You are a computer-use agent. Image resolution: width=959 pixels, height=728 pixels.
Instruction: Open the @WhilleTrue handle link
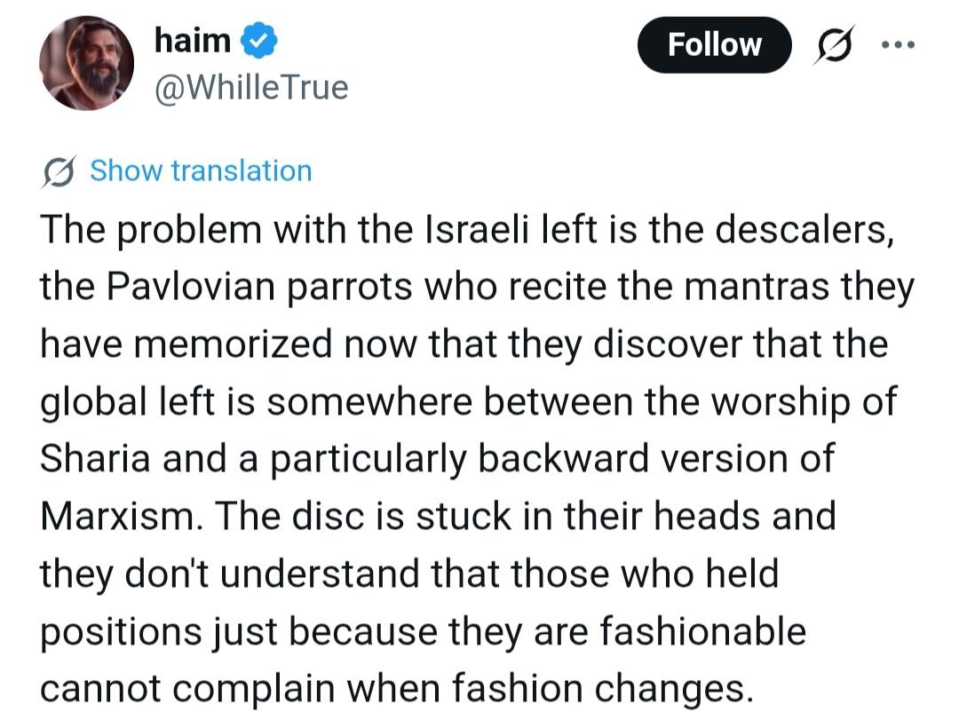pos(251,87)
